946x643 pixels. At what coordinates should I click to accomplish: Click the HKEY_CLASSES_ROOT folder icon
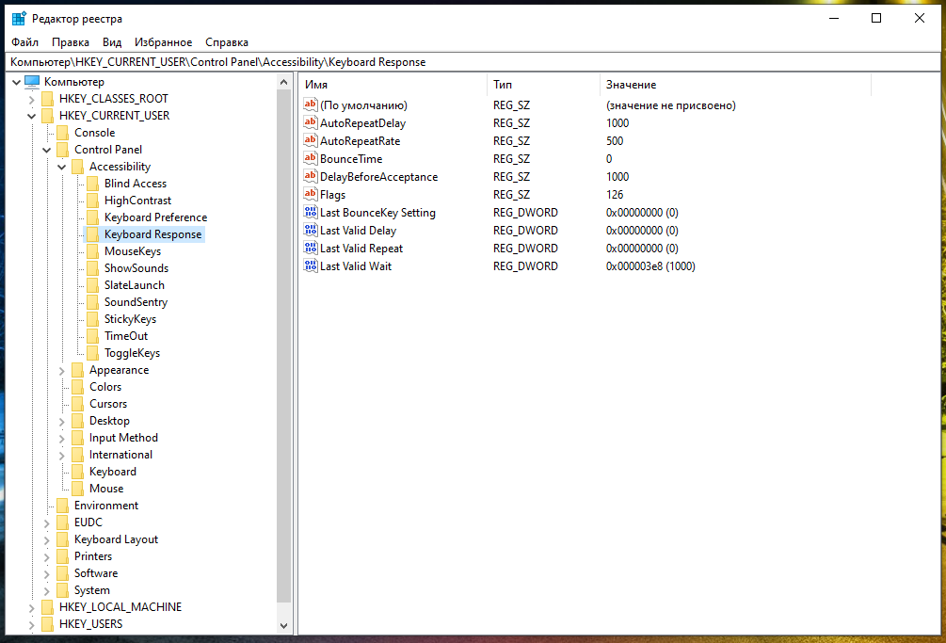point(48,98)
